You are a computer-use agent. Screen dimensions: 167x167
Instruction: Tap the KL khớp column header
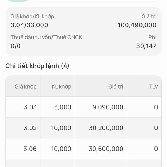(x=61, y=86)
